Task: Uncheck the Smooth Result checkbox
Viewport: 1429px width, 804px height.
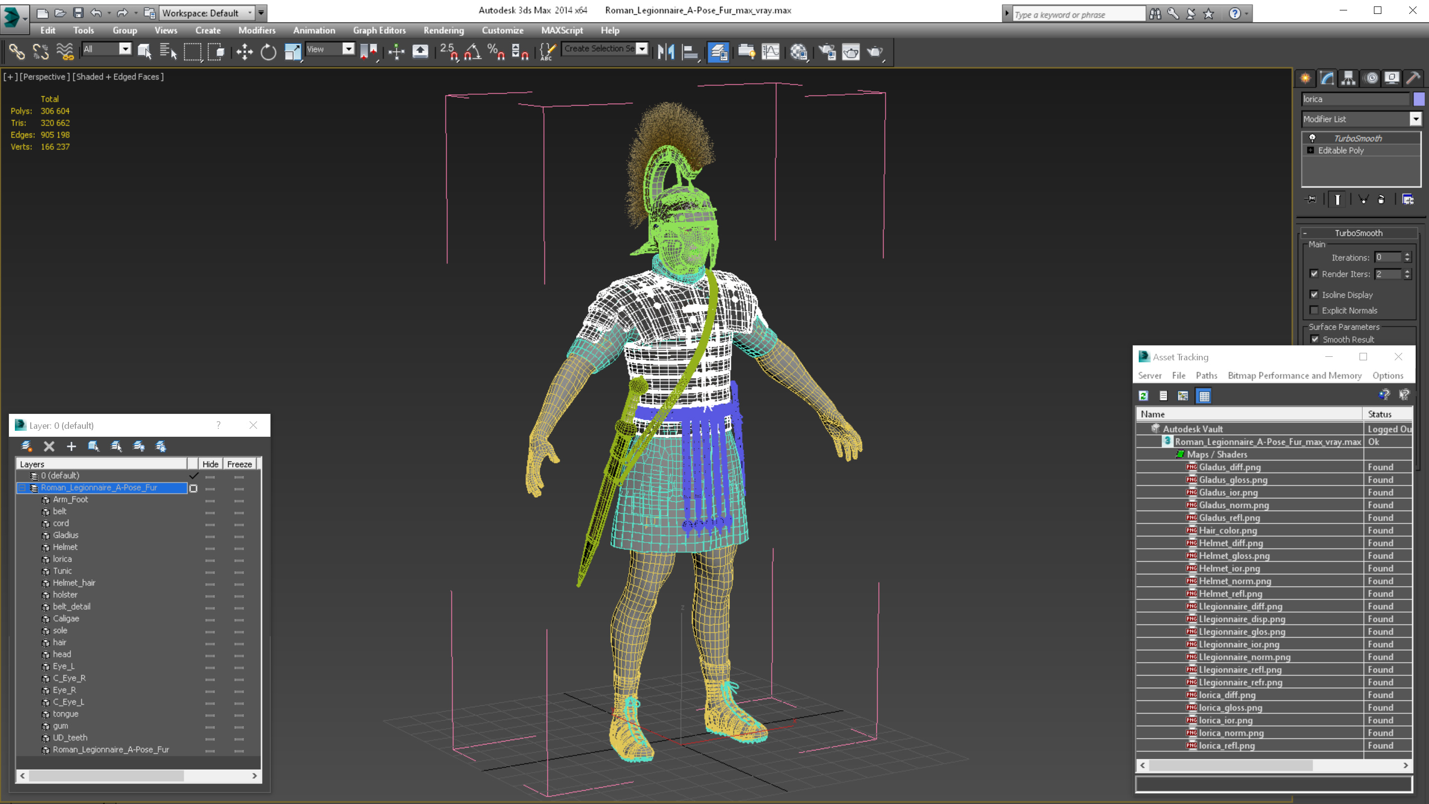Action: (x=1315, y=339)
